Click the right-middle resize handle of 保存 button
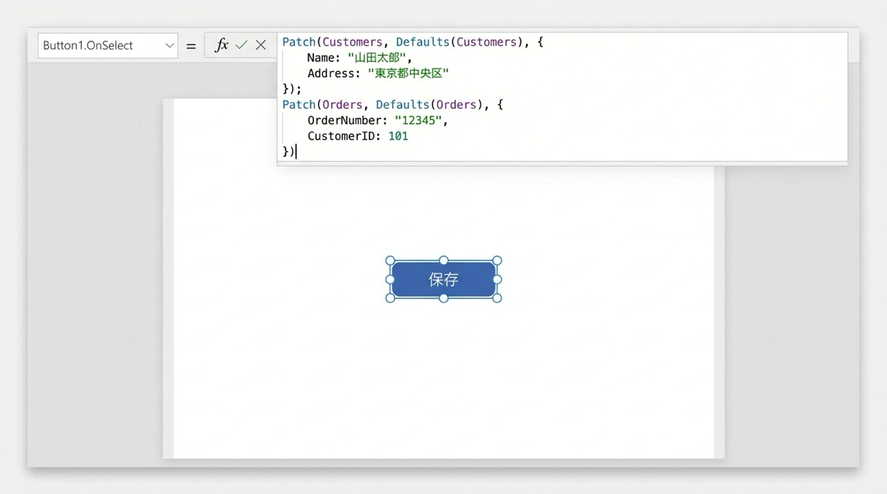 497,279
